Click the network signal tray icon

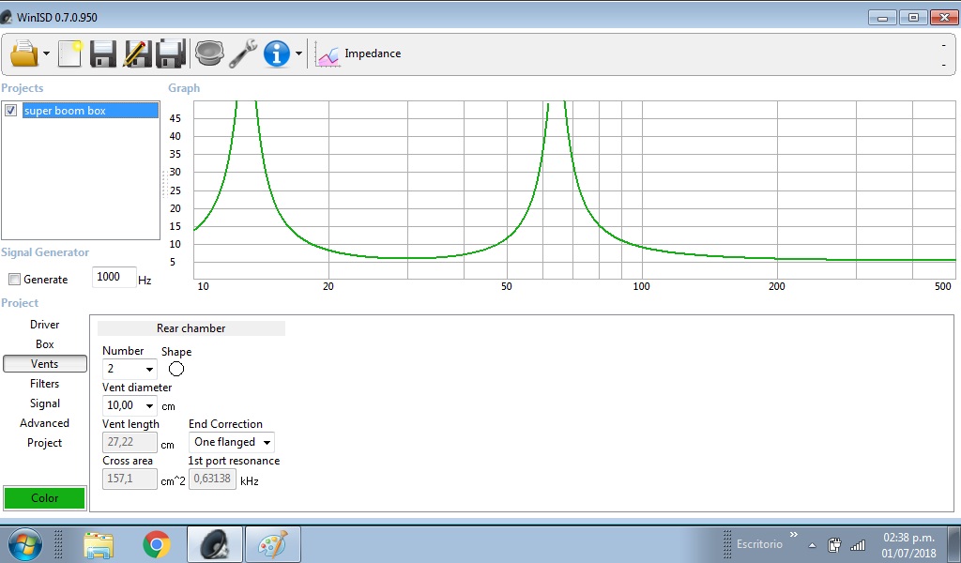click(x=858, y=544)
